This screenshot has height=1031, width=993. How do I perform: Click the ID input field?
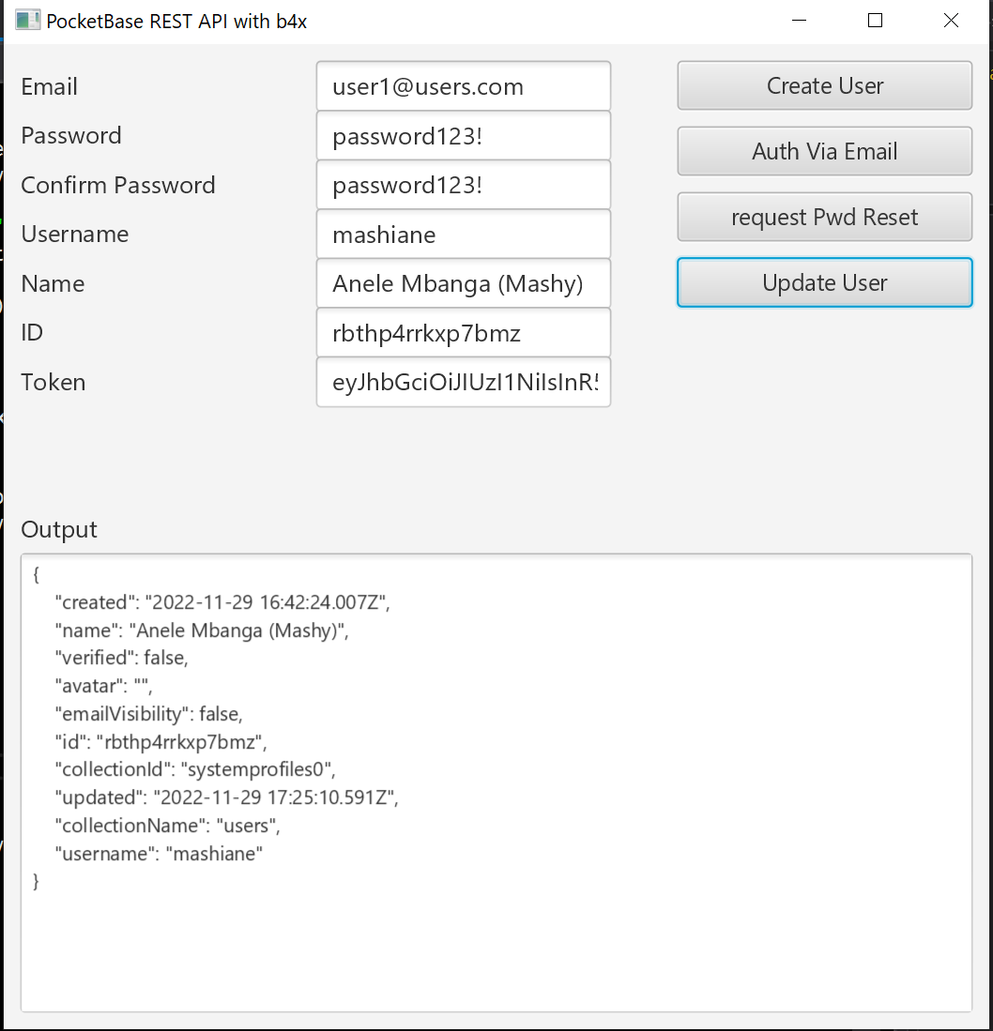coord(463,333)
